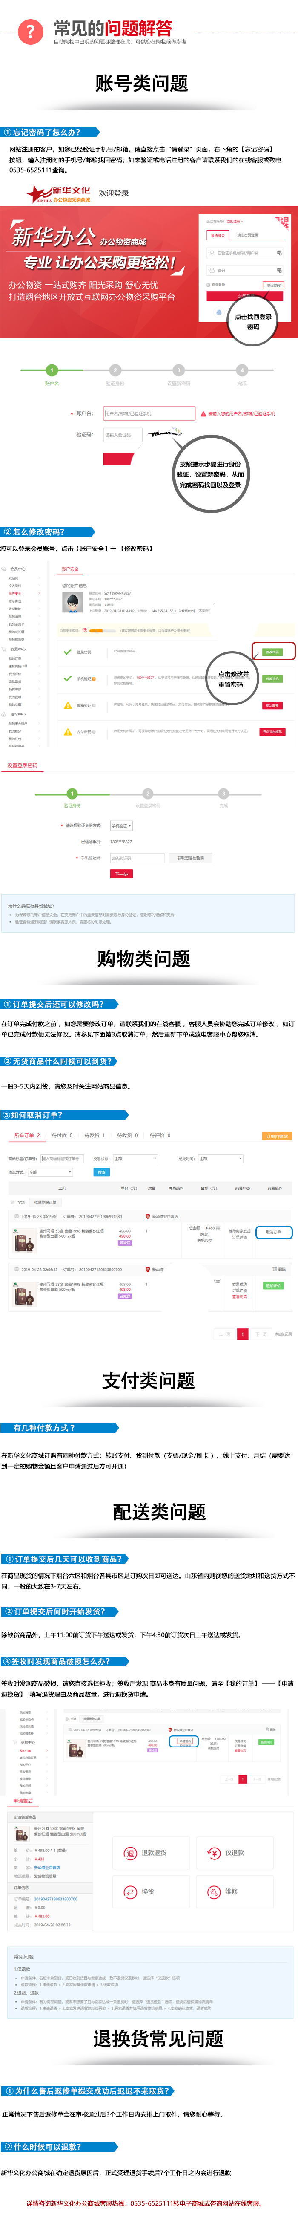Click the red 下一步 button

click(x=120, y=874)
